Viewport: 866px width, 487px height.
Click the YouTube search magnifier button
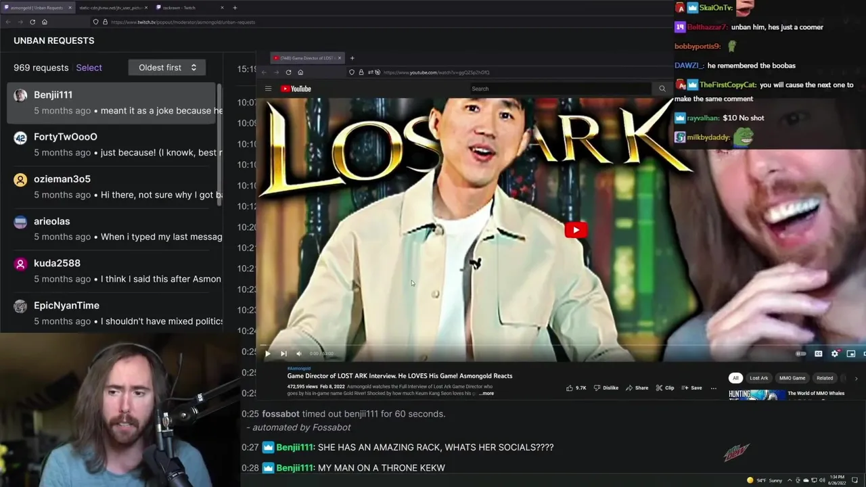[662, 89]
